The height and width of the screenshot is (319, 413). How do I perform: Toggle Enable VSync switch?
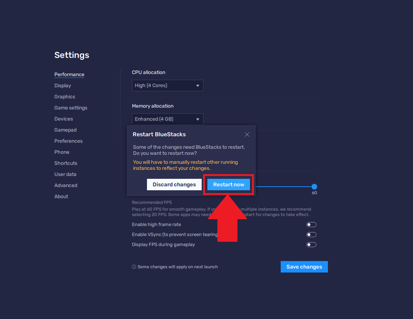[311, 235]
